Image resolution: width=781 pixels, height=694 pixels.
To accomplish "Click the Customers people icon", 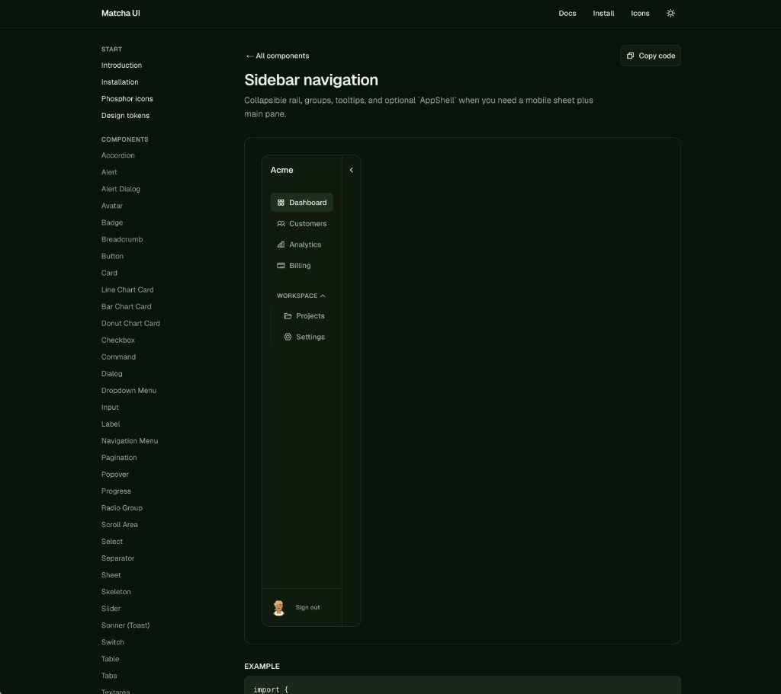I will coord(281,223).
